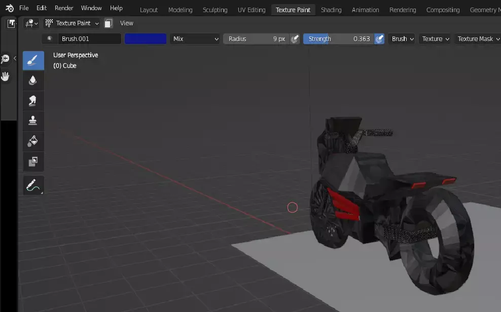The image size is (501, 312).
Task: Open the Texture Paint mode dropdown
Action: coord(72,23)
